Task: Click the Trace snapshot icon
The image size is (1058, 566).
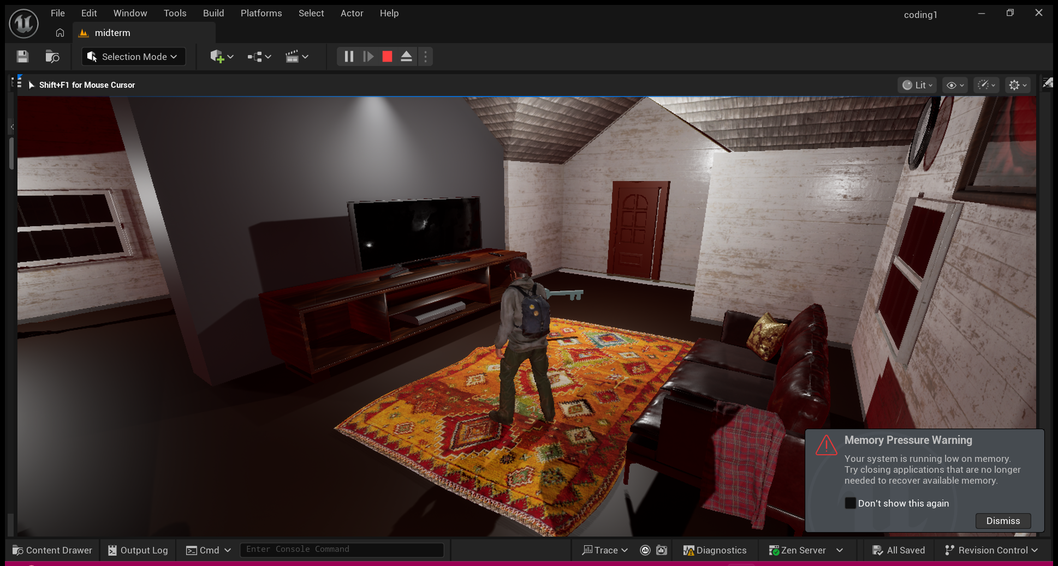Action: pyautogui.click(x=662, y=550)
